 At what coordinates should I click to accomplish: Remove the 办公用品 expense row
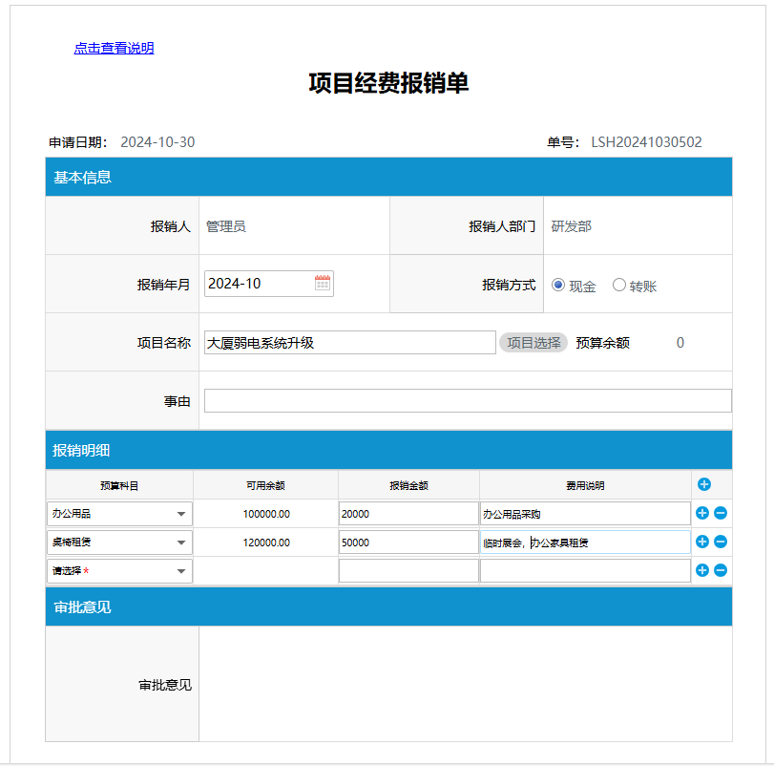[721, 514]
